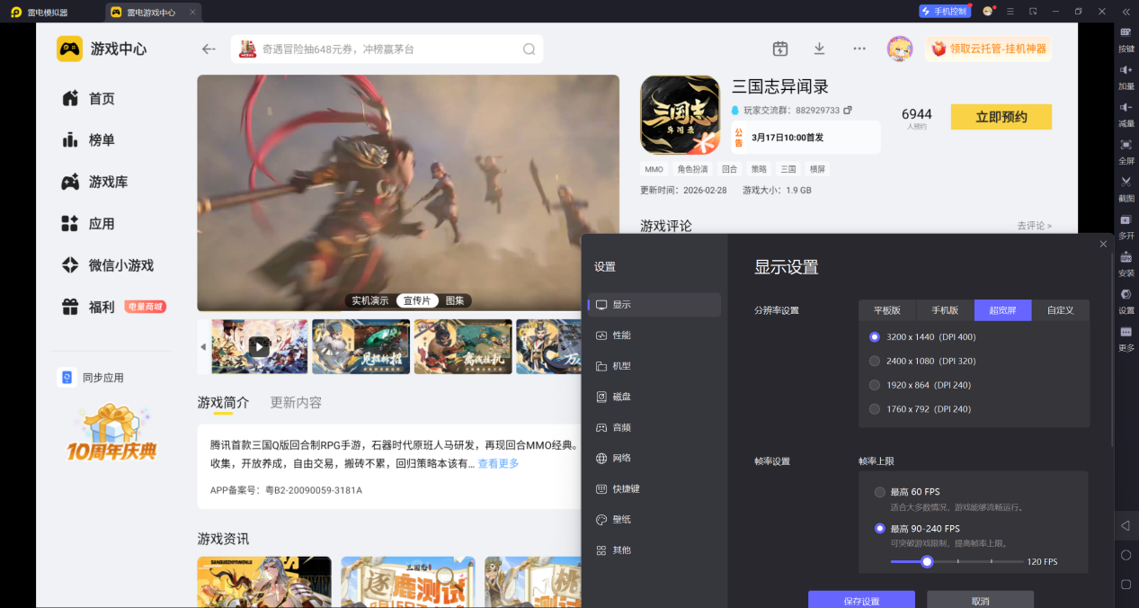
Task: Expand synopsis with 查看更多 link
Action: click(x=498, y=464)
